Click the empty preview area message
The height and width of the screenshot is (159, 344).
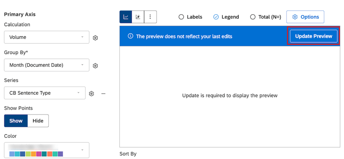[x=230, y=95]
